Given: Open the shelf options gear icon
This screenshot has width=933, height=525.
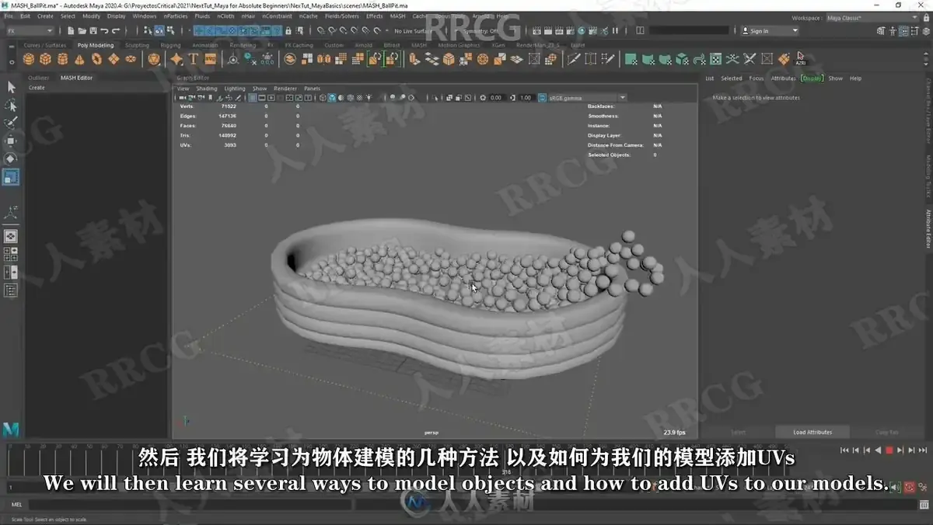Looking at the screenshot, I should [12, 62].
